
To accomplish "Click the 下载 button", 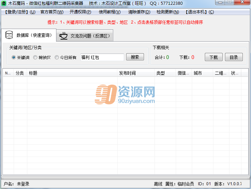I will [x=213, y=57].
